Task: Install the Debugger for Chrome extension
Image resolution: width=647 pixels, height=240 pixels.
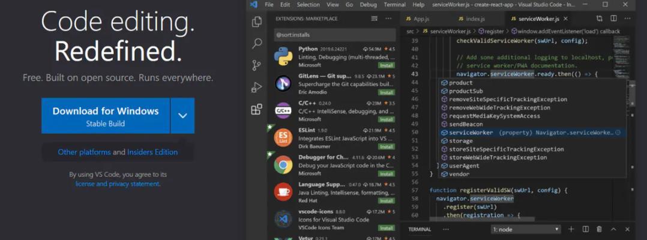Action: click(x=387, y=173)
